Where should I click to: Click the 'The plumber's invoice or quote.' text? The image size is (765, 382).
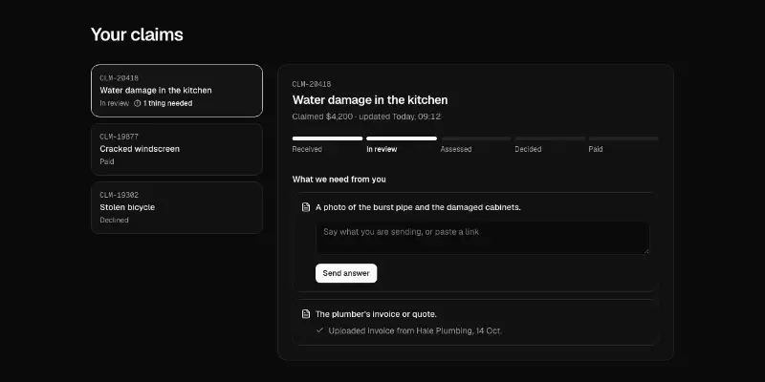pyautogui.click(x=376, y=314)
